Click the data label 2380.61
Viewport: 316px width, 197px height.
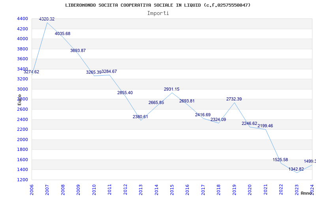click(x=140, y=117)
